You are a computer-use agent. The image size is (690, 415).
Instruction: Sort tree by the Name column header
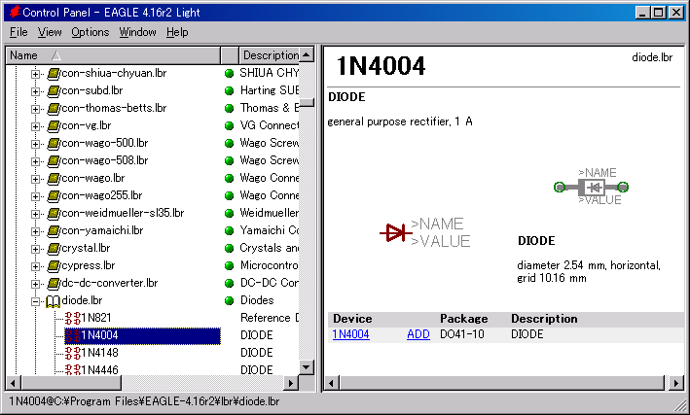click(113, 55)
